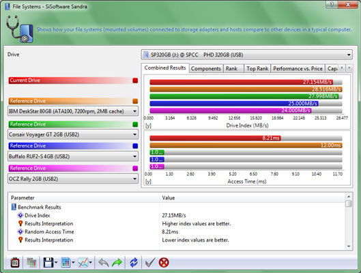Click the Benchmark Results book icon
Image resolution: width=361 pixels, height=273 pixels.
click(14, 207)
